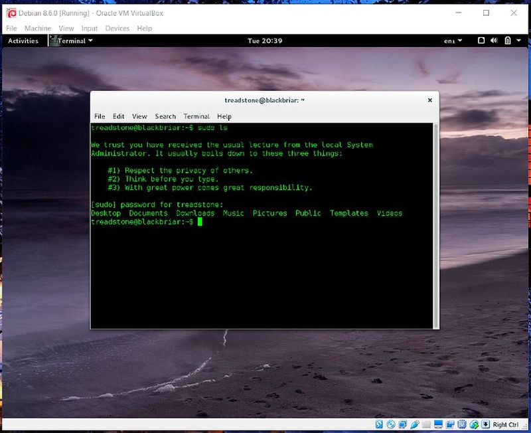The width and height of the screenshot is (531, 433).
Task: Minimize the VirtualBox window
Action: (x=459, y=13)
